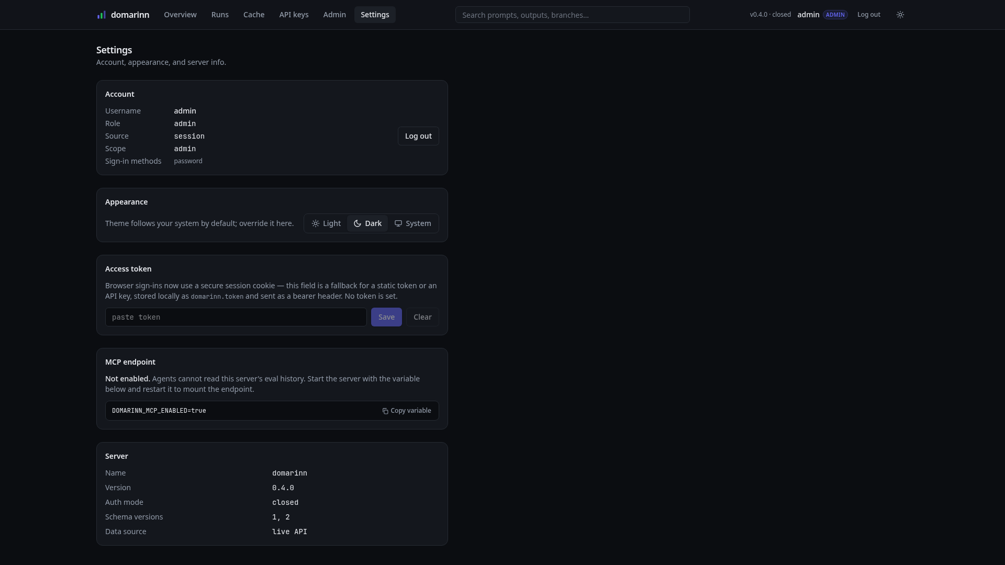Click the Data source value live API
1005x565 pixels.
(289, 532)
